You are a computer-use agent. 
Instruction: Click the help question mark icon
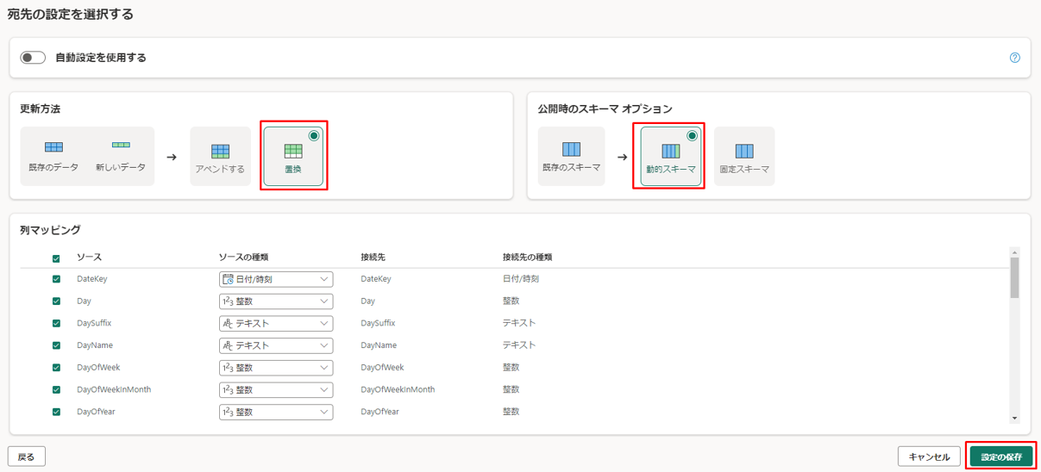(1014, 58)
